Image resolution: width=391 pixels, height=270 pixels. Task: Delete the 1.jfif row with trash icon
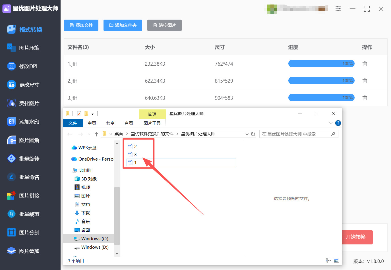coord(365,64)
